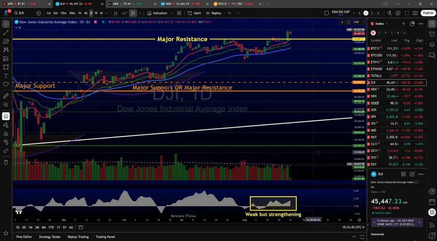Select the trend line drawing tool

coord(6,32)
